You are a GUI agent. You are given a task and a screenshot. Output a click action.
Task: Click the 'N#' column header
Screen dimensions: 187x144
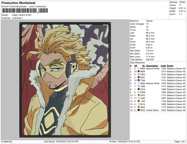click(x=136, y=66)
